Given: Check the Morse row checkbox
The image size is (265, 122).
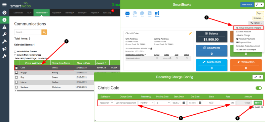Looking at the screenshot, I should click(16, 82).
